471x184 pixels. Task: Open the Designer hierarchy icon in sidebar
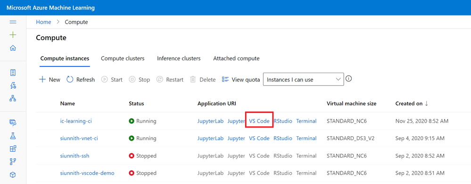13,98
